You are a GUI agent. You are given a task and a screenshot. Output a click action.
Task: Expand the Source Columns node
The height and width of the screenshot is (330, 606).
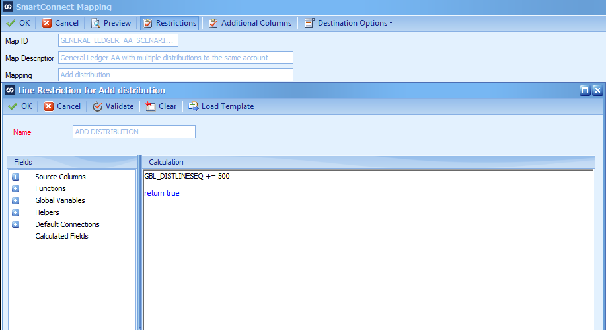15,177
